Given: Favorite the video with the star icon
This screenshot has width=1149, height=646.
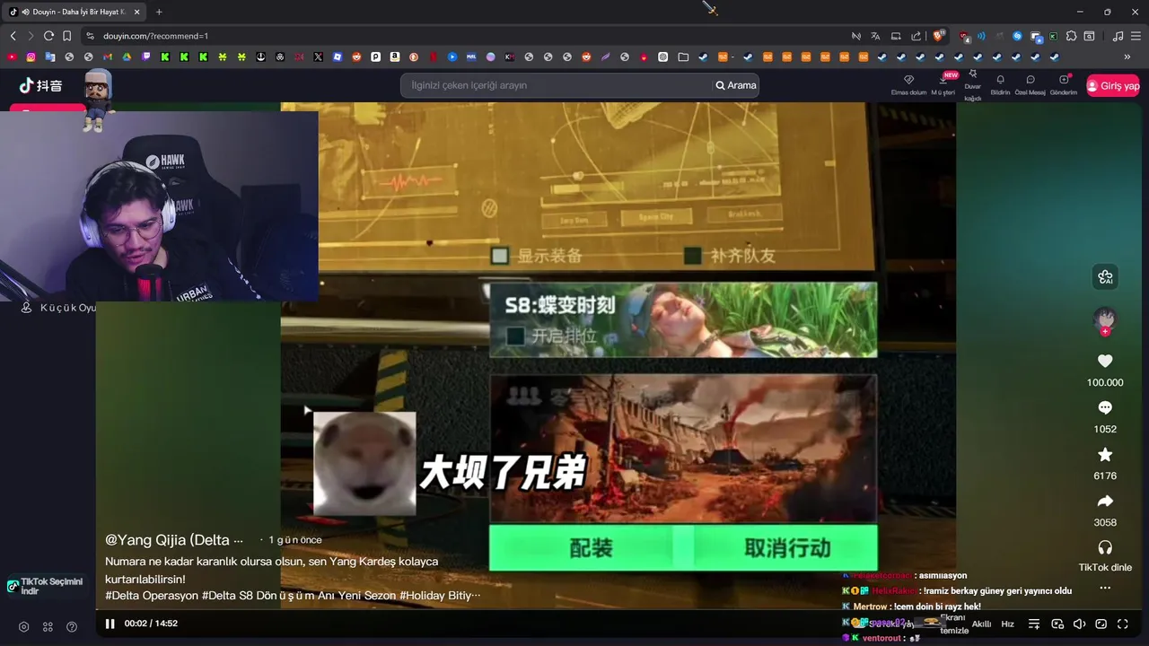Looking at the screenshot, I should (1105, 454).
